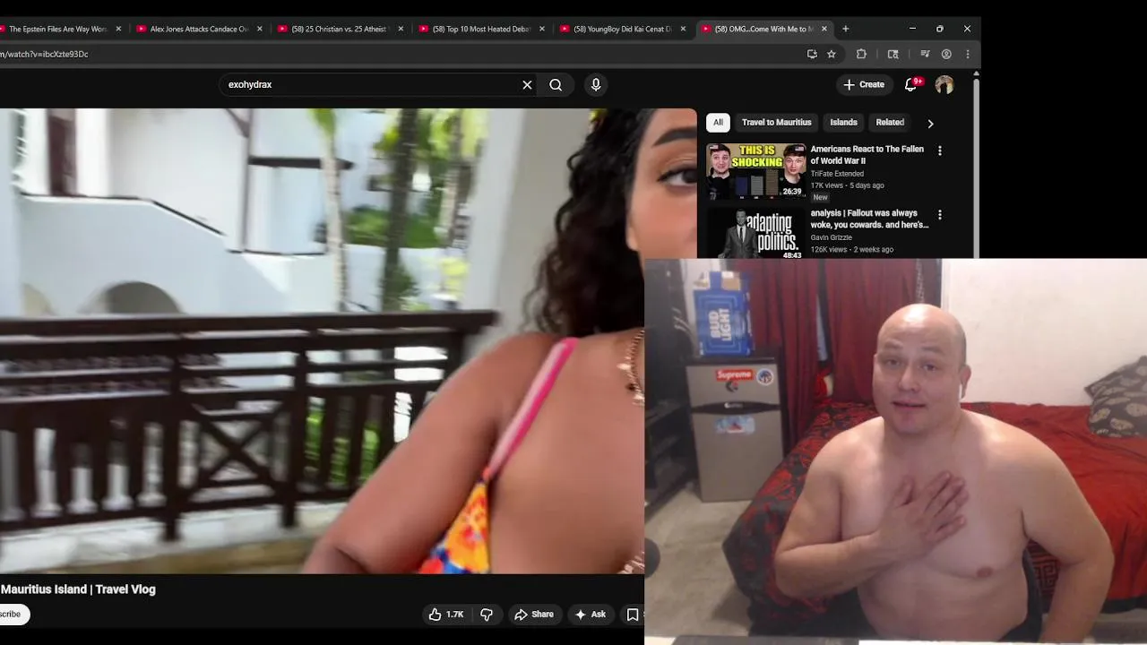Viewport: 1147px width, 645px height.
Task: Close the YoungBoy Did Kai Cenat tab
Action: pyautogui.click(x=683, y=29)
